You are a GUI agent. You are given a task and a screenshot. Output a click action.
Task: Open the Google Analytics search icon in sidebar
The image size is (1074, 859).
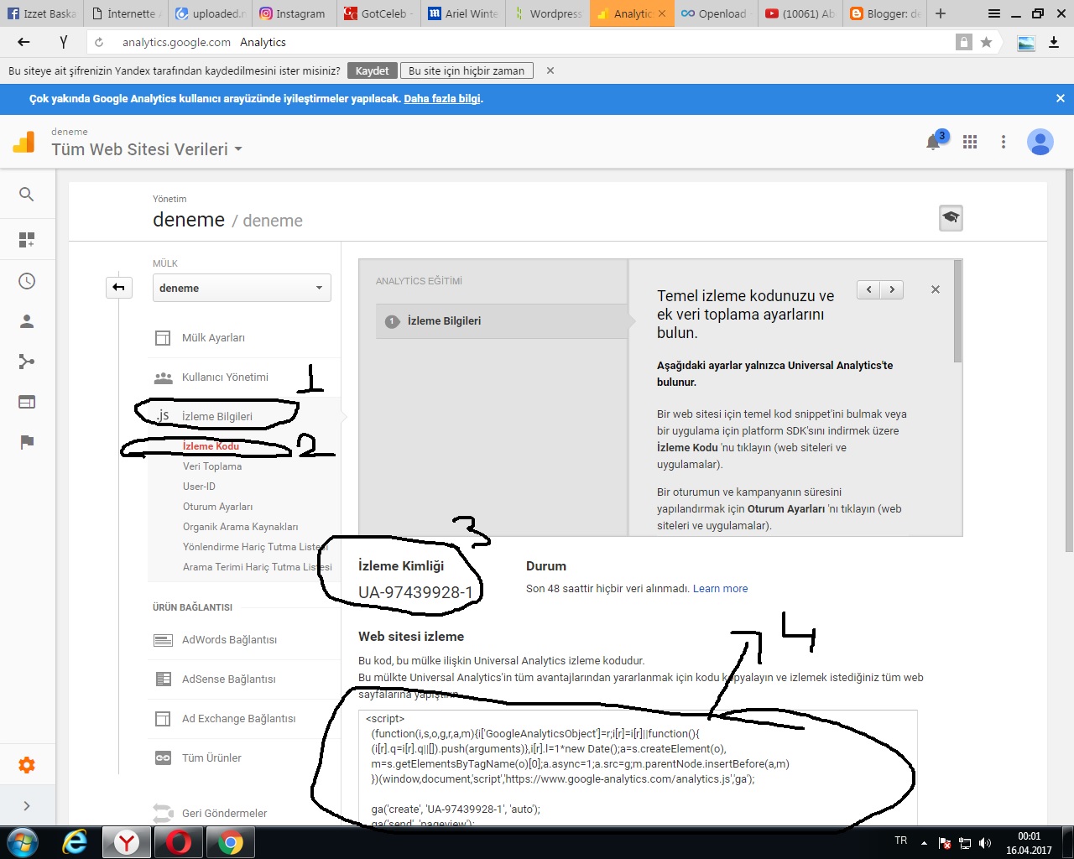27,195
